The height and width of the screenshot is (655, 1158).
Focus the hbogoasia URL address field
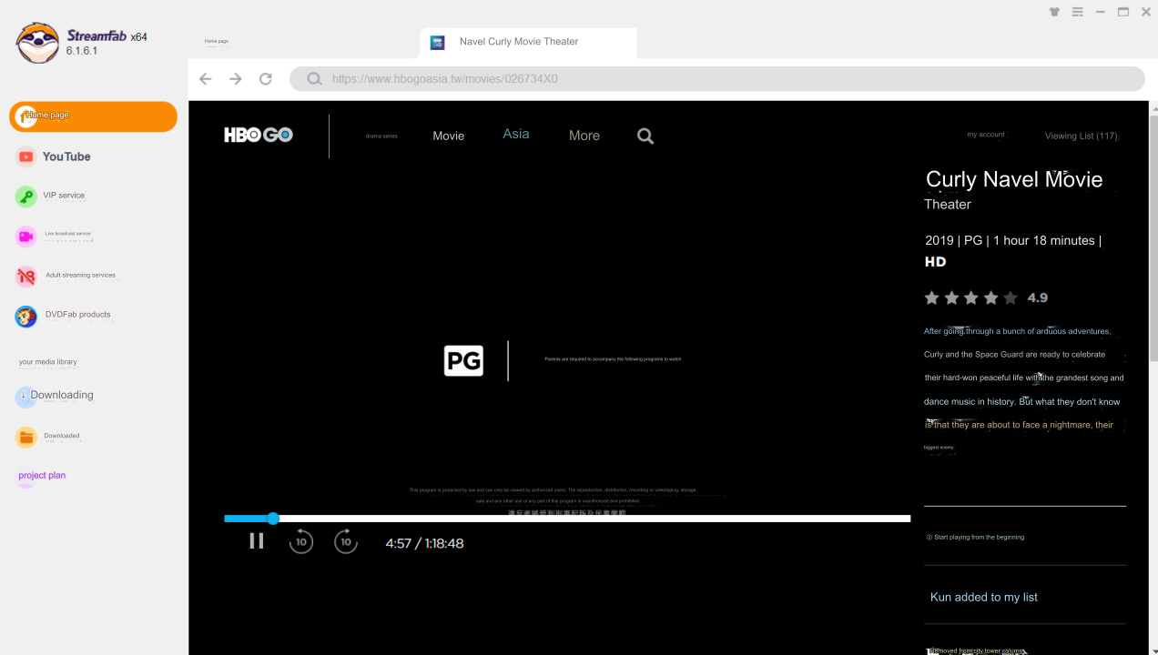[x=717, y=79]
